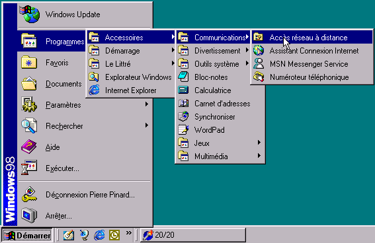This screenshot has height=243, width=375.
Task: Click the Documents folder icon
Action: (29, 83)
